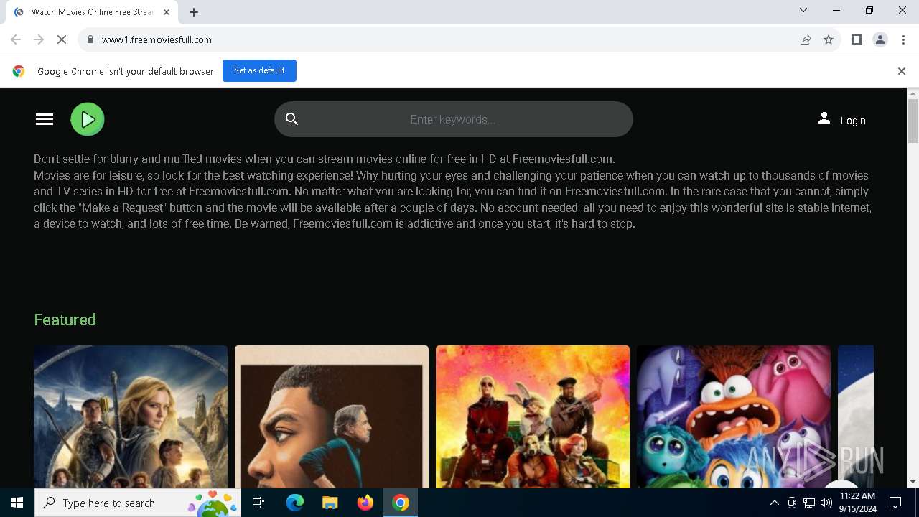This screenshot has width=919, height=517.
Task: Go back to the previous page
Action: click(16, 39)
